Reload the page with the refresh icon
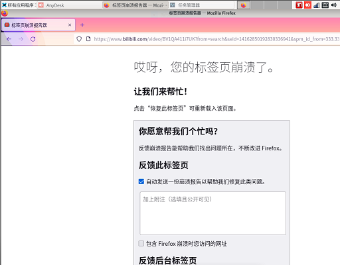340x265 pixels. point(33,39)
